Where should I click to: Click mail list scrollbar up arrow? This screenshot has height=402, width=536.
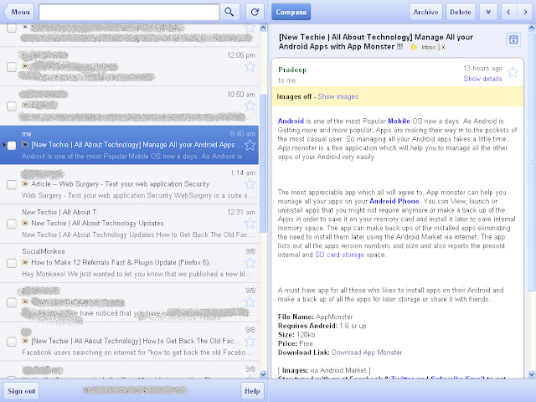pyautogui.click(x=263, y=28)
